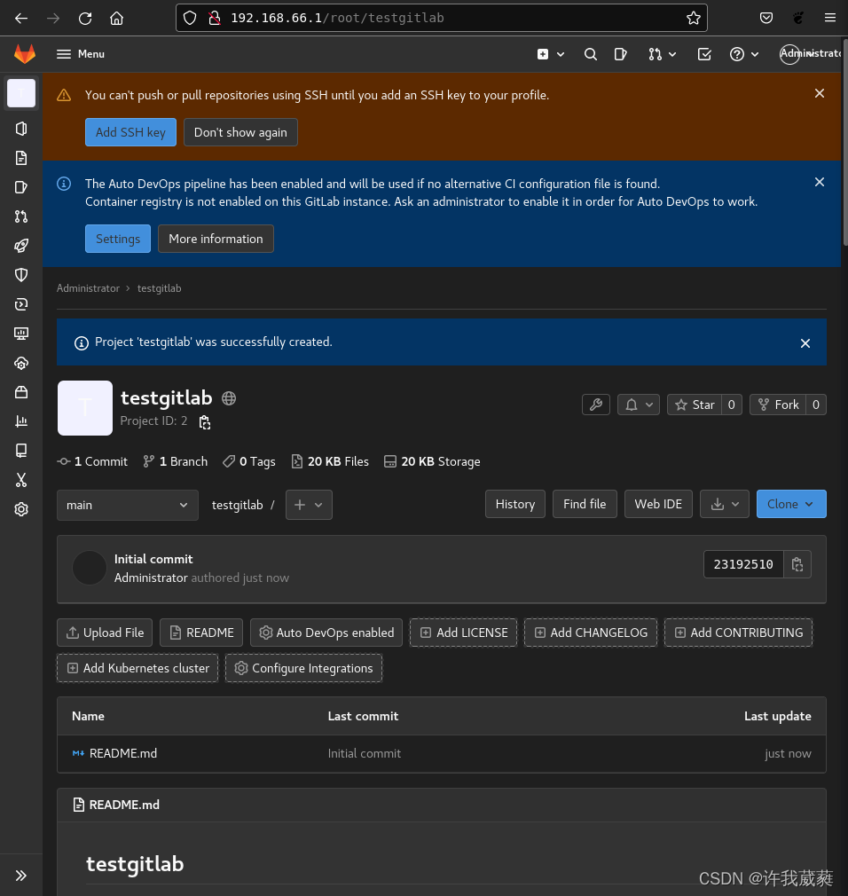Open the notification bell dropdown

click(639, 405)
